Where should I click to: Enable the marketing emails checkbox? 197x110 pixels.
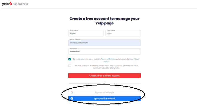click(x=70, y=65)
